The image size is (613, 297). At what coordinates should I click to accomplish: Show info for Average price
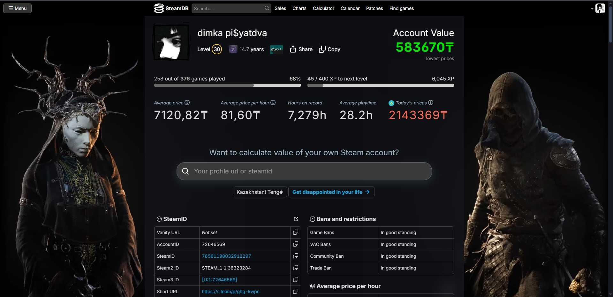click(x=187, y=103)
